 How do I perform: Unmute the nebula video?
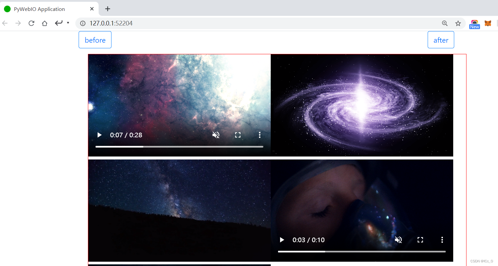point(216,135)
